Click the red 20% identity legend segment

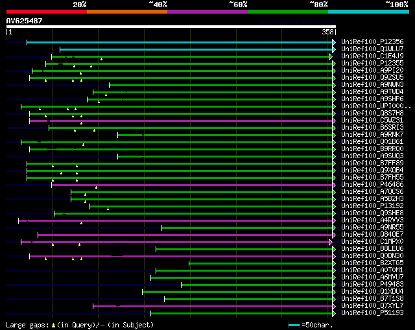tap(47, 12)
